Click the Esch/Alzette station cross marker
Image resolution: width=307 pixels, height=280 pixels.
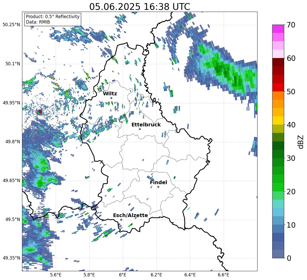point(121,220)
